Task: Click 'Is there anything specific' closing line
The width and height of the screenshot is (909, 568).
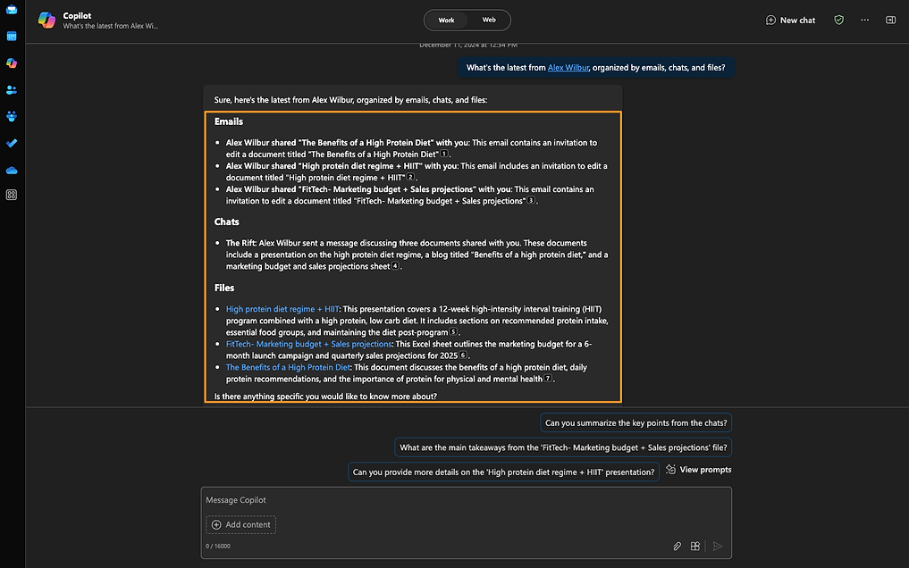Action: (325, 397)
